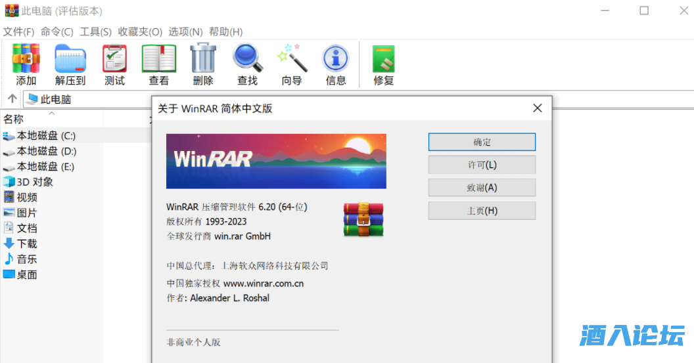Click the 本地磁盘 (D:) row label

[47, 152]
